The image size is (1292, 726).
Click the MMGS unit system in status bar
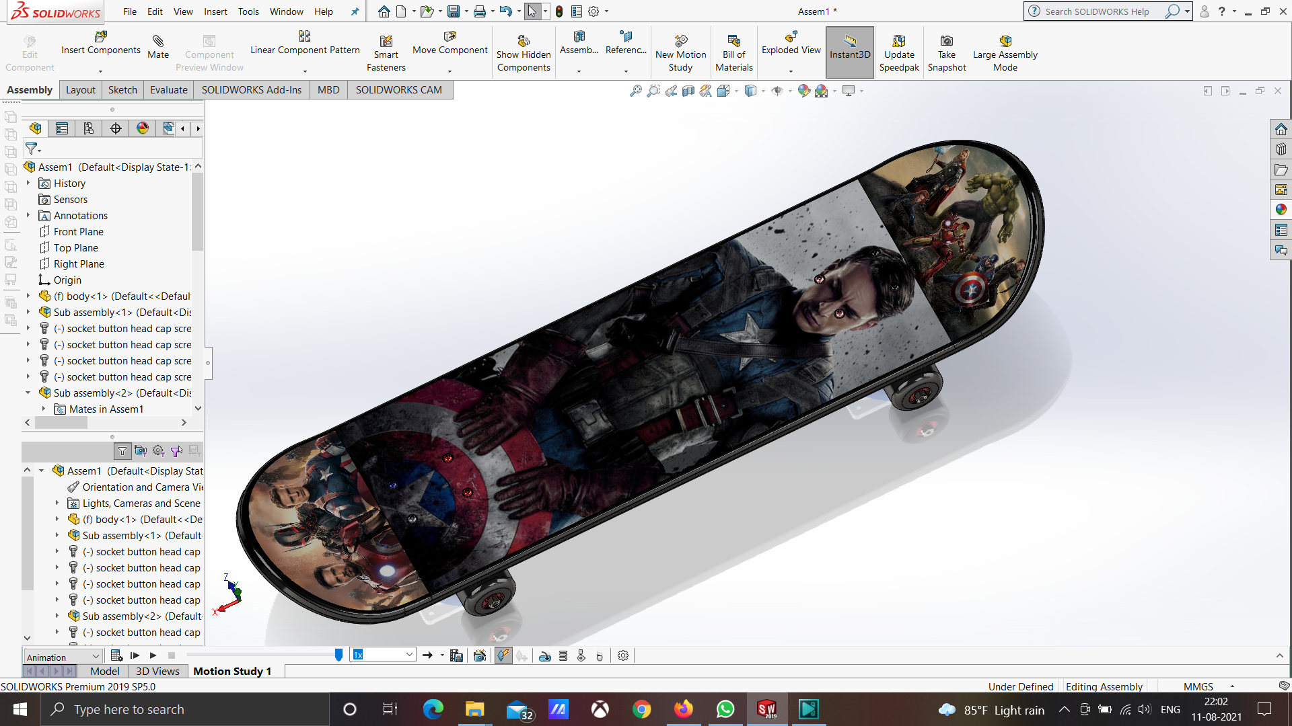click(1198, 686)
